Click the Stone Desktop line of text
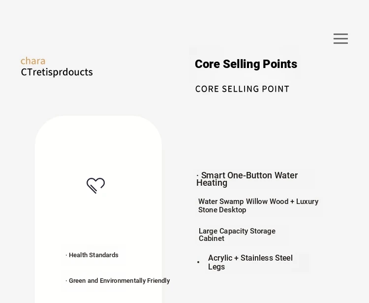 coord(222,210)
